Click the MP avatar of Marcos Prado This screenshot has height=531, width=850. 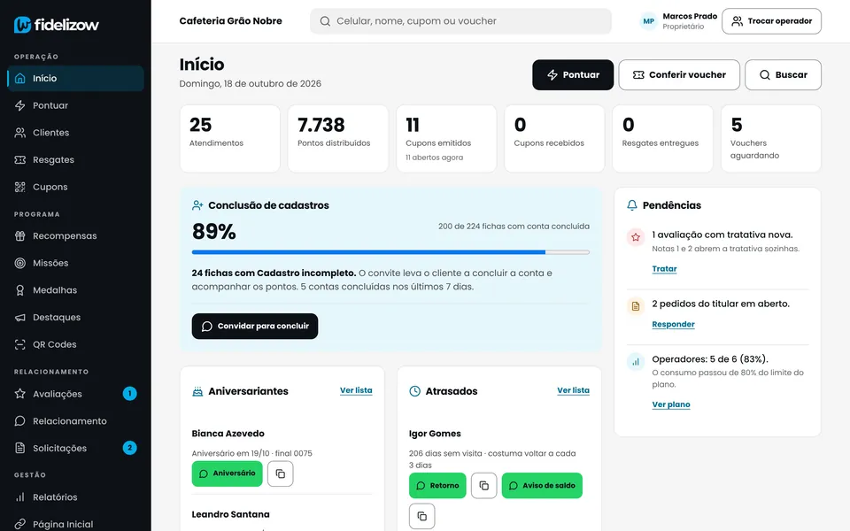click(648, 21)
